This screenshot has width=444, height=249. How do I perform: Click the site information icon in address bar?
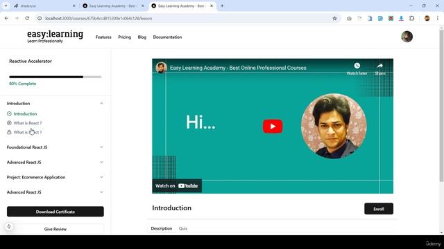click(40, 19)
